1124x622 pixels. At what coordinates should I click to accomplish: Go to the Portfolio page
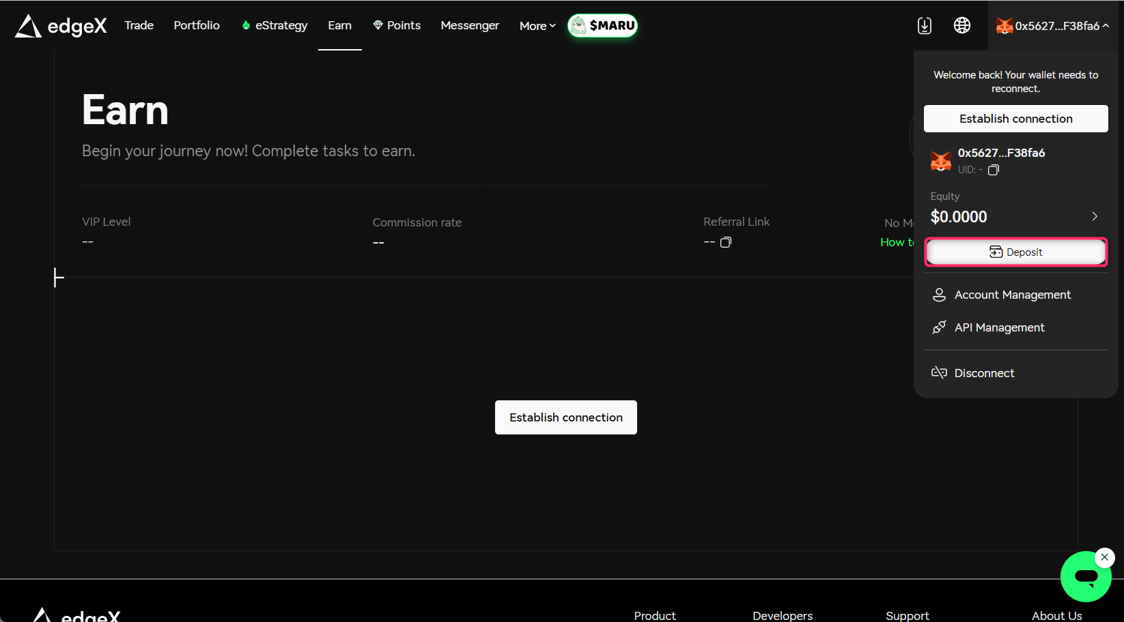point(197,25)
